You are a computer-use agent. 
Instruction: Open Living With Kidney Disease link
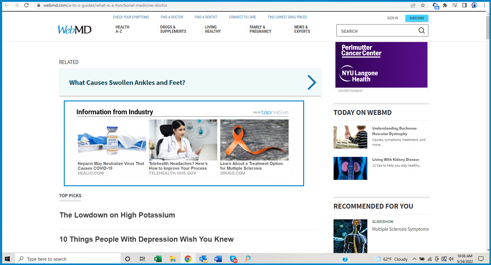tap(396, 160)
